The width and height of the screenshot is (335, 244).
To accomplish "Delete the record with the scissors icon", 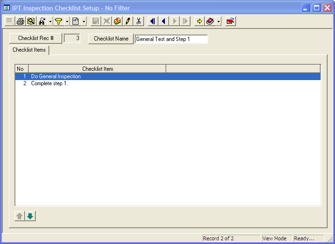I will [138, 21].
